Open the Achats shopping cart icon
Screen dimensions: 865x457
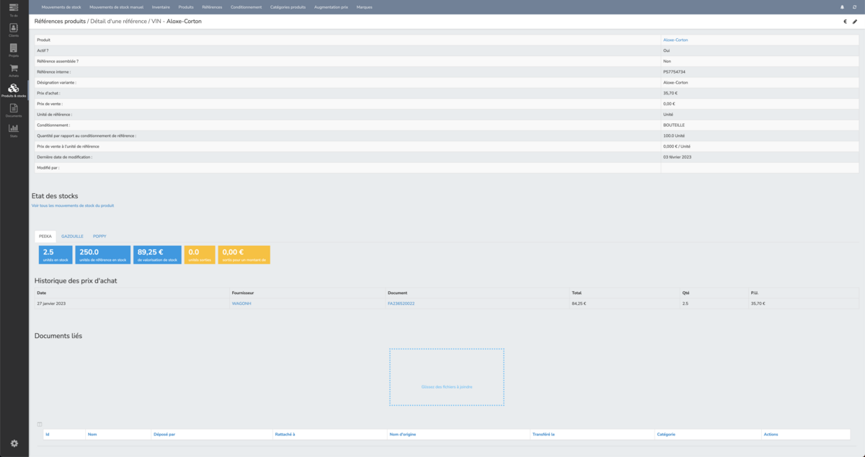(14, 70)
